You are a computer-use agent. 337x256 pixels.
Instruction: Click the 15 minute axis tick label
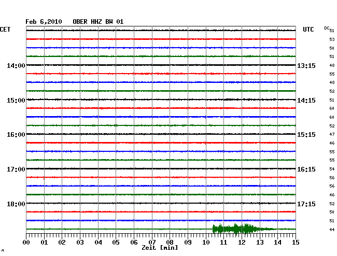[296, 242]
